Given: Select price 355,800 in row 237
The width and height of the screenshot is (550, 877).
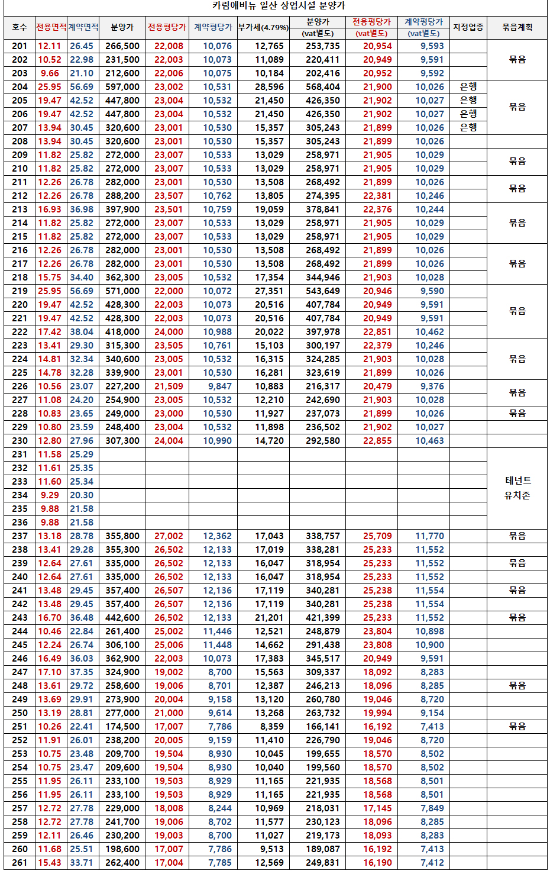Looking at the screenshot, I should click(x=122, y=536).
